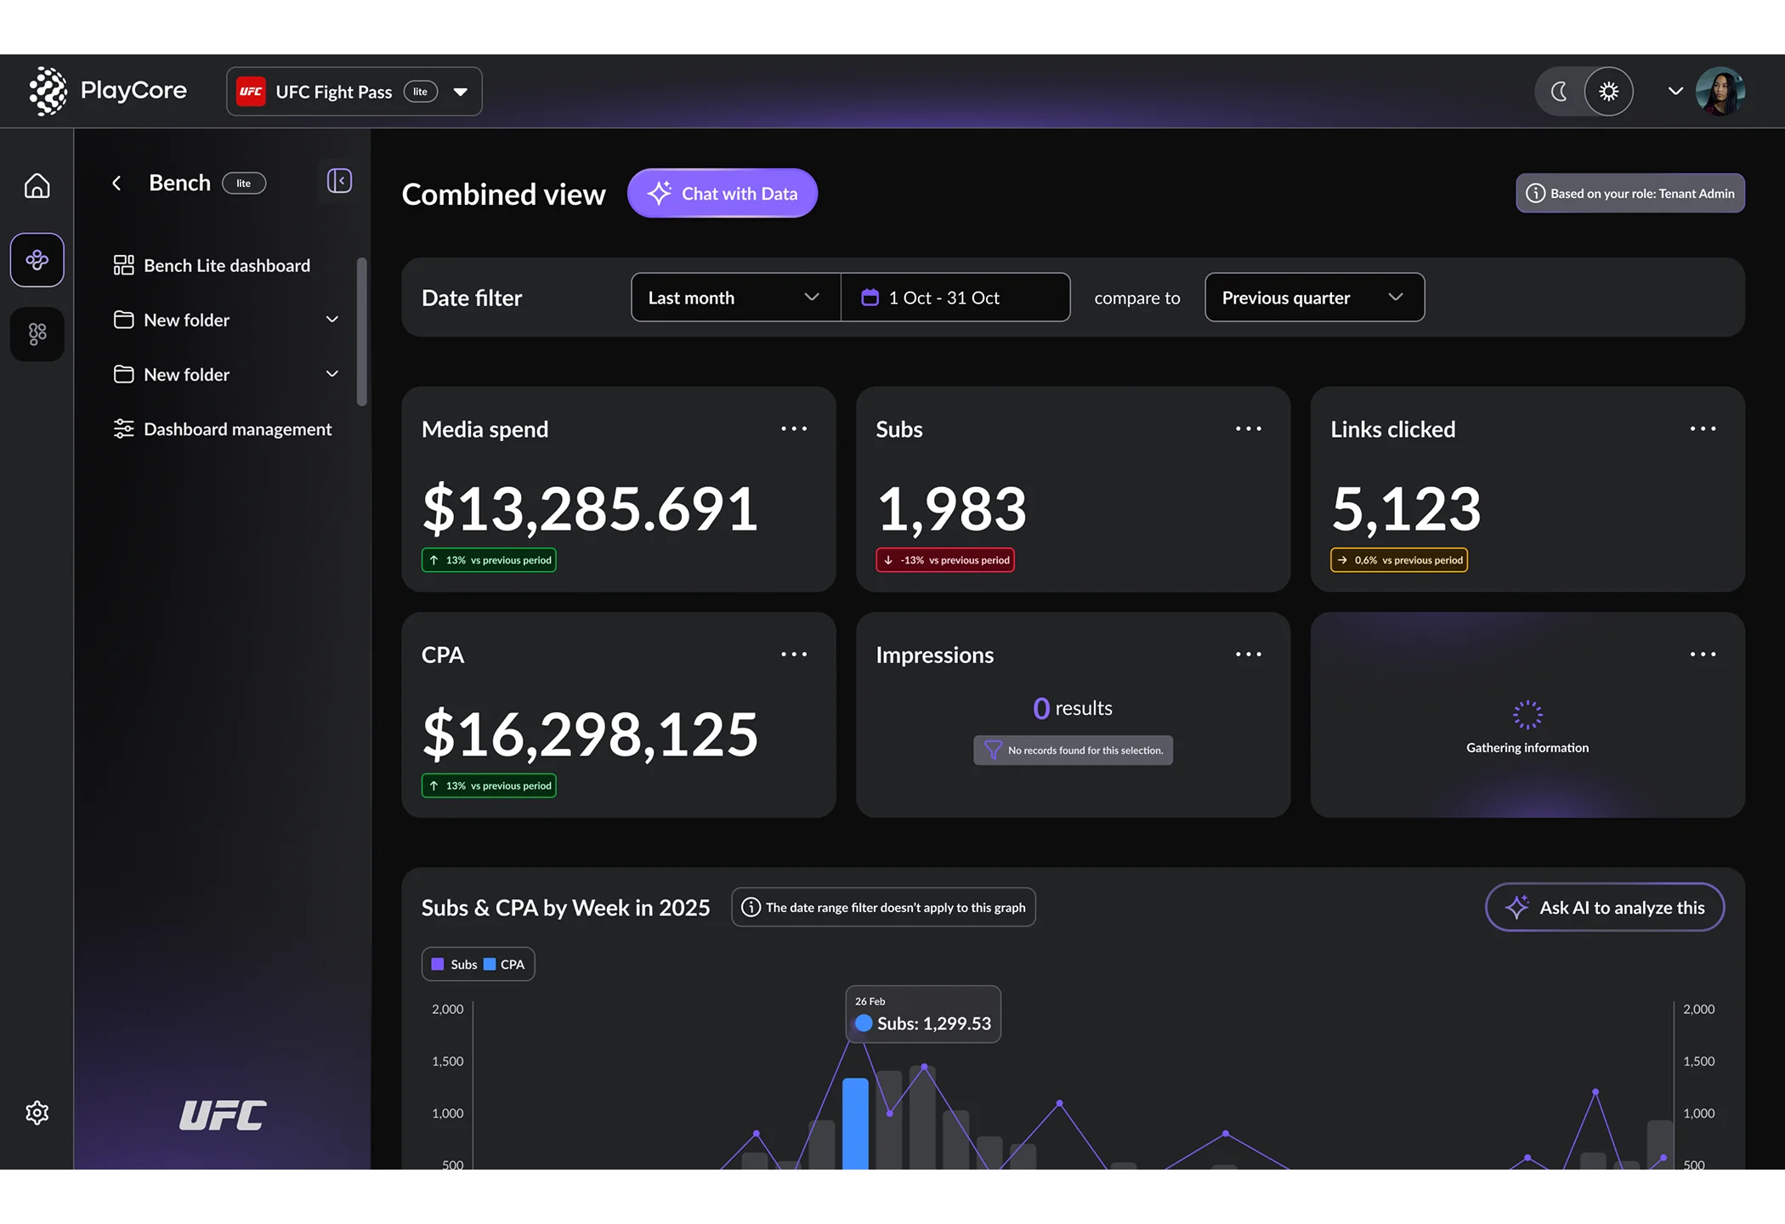Screen dimensions: 1785x1224
Task: Open Subs card three-dot menu
Action: 1248,429
